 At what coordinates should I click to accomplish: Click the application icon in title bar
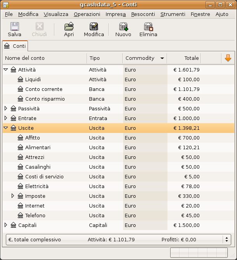point(6,5)
